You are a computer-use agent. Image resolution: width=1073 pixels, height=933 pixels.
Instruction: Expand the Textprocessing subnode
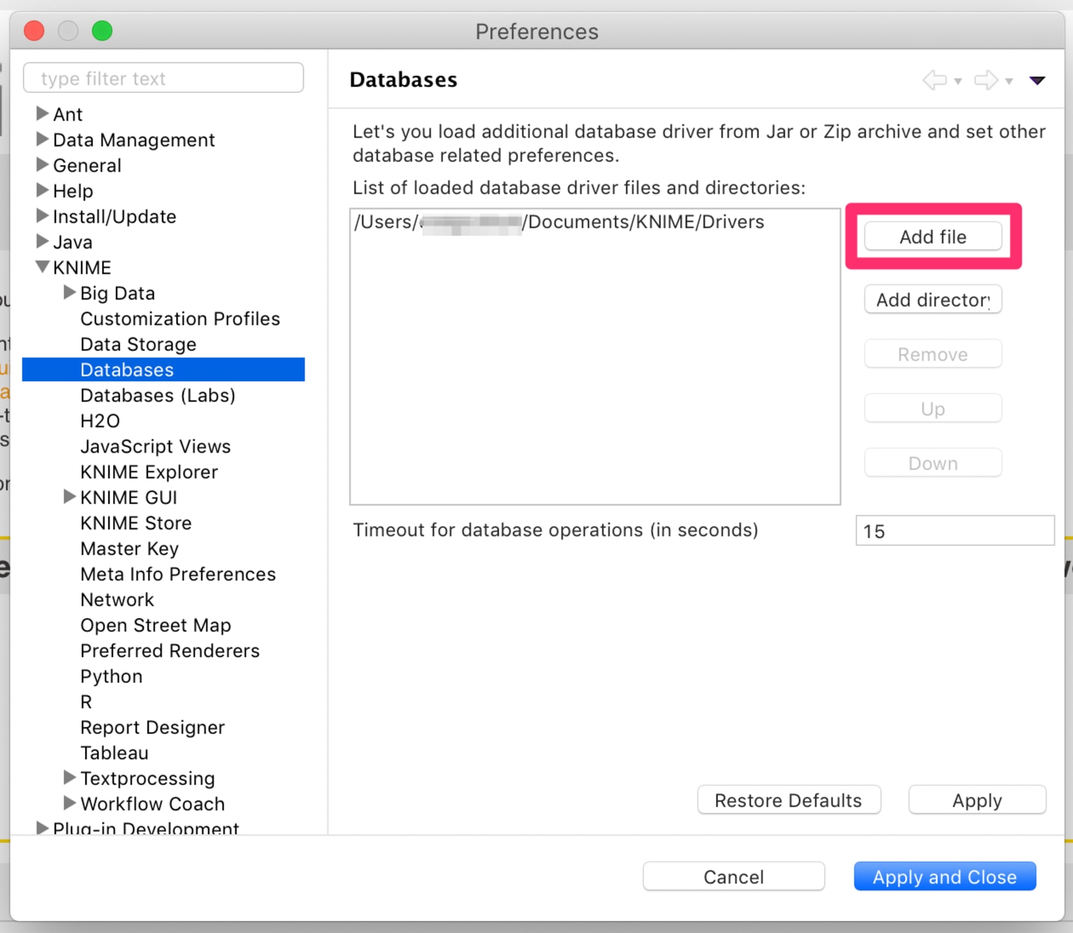pyautogui.click(x=69, y=777)
